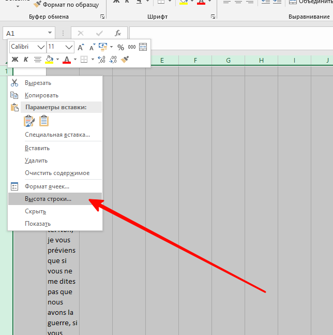This screenshot has width=333, height=335.
Task: Apply percent style in mini toolbar
Action: point(120,47)
